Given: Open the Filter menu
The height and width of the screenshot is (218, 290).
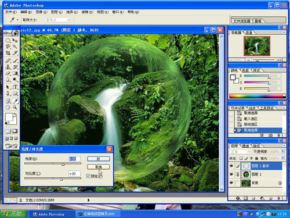Looking at the screenshot, I should [x=88, y=12].
